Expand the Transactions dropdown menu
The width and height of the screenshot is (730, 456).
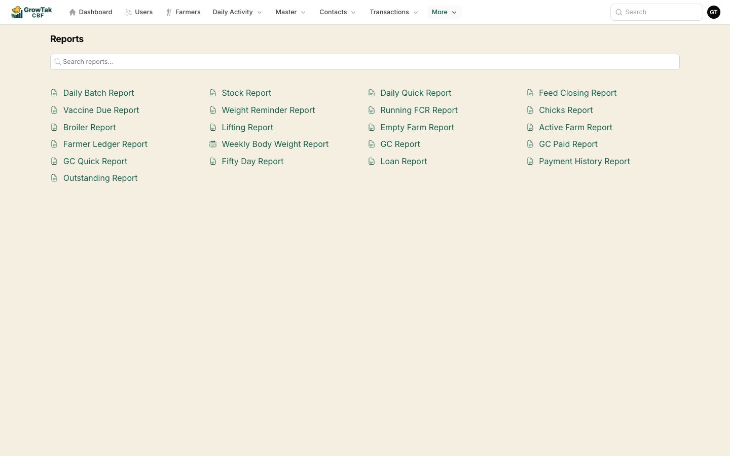click(394, 12)
